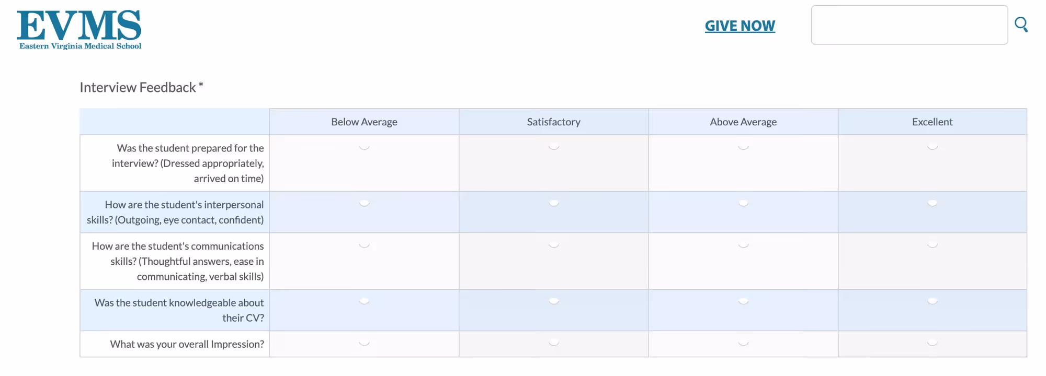Rate overall impression as Below Average
This screenshot has width=1046, height=376.
pyautogui.click(x=364, y=344)
